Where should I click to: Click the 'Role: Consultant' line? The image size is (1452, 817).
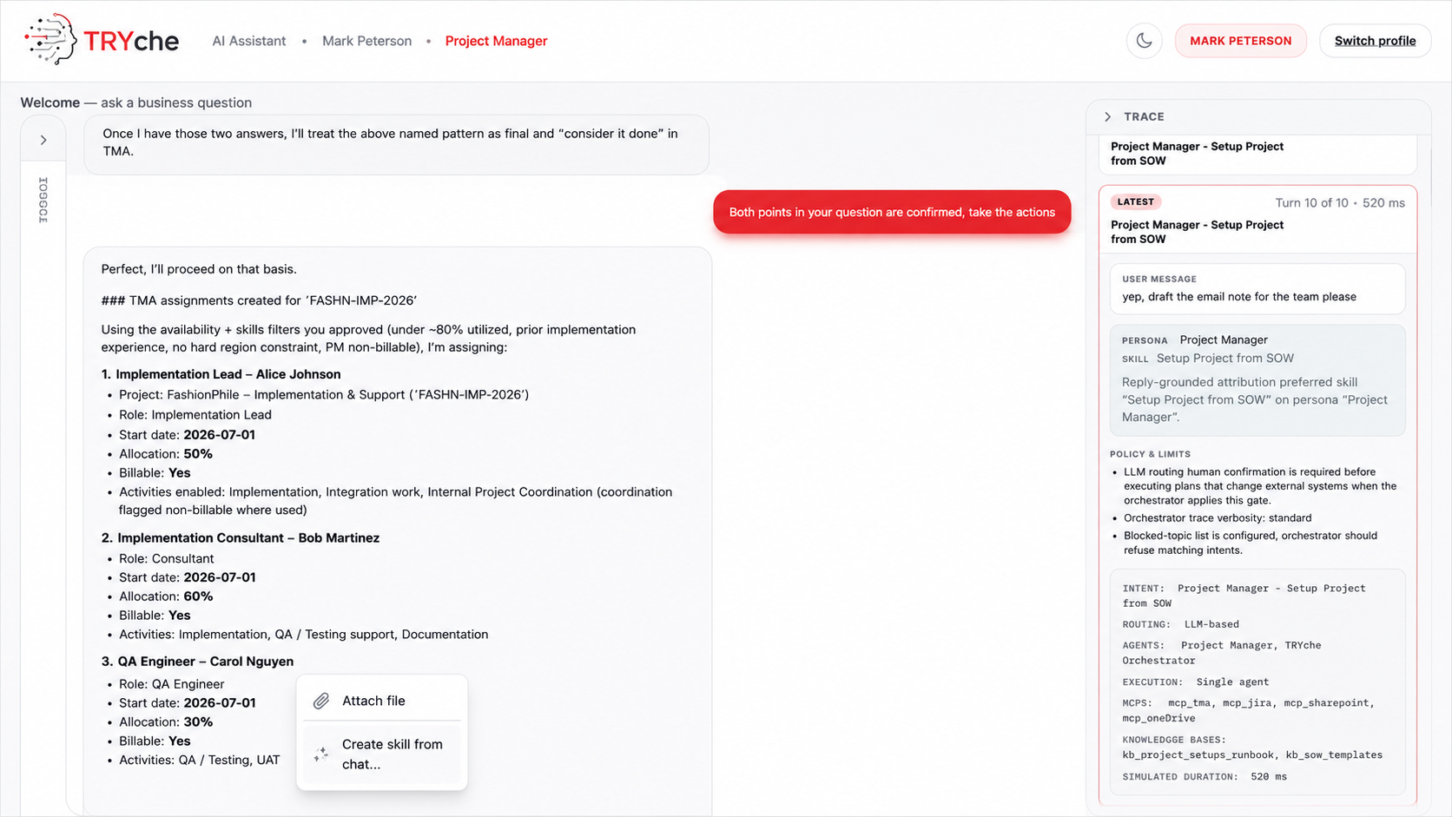(166, 558)
